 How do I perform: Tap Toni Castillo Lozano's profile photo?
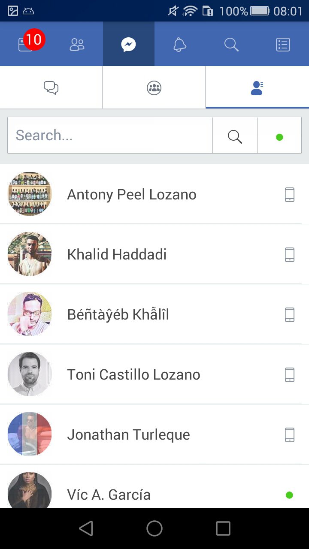30,374
